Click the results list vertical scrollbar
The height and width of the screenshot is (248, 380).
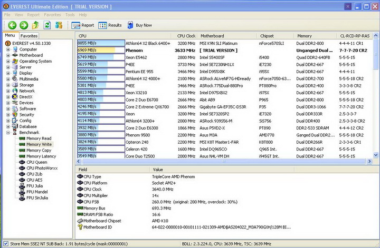point(375,100)
